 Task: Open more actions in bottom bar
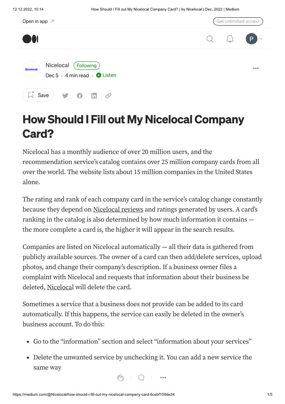[163, 377]
